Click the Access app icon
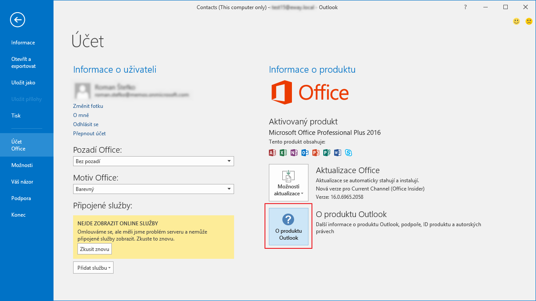 click(273, 153)
